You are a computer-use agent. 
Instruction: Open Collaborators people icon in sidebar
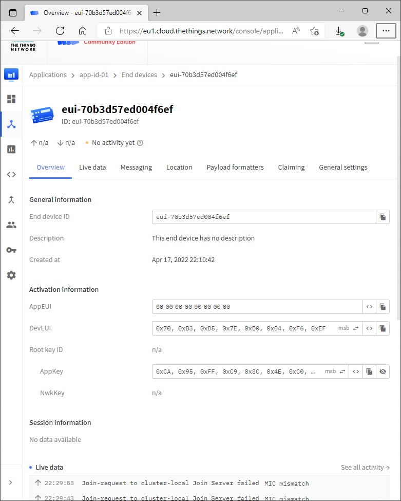[x=11, y=225]
